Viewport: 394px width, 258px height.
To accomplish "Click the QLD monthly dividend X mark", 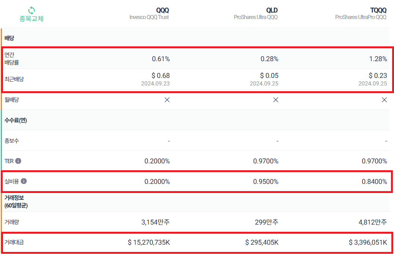I will (276, 100).
